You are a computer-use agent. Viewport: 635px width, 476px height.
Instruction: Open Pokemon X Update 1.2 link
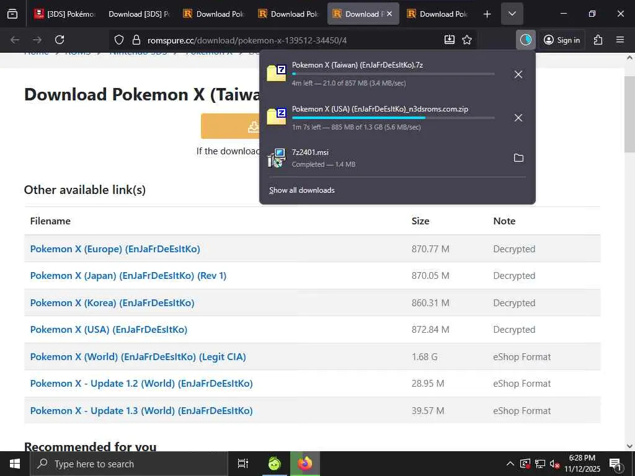141,383
